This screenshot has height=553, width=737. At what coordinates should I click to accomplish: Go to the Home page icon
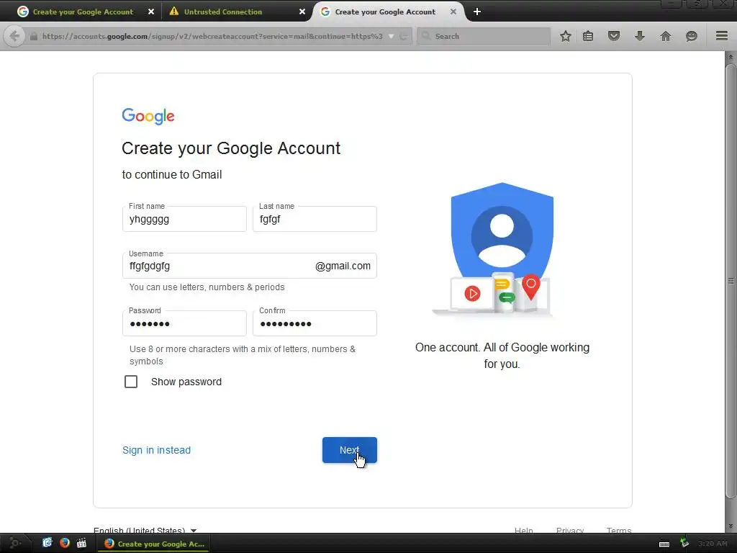point(666,36)
